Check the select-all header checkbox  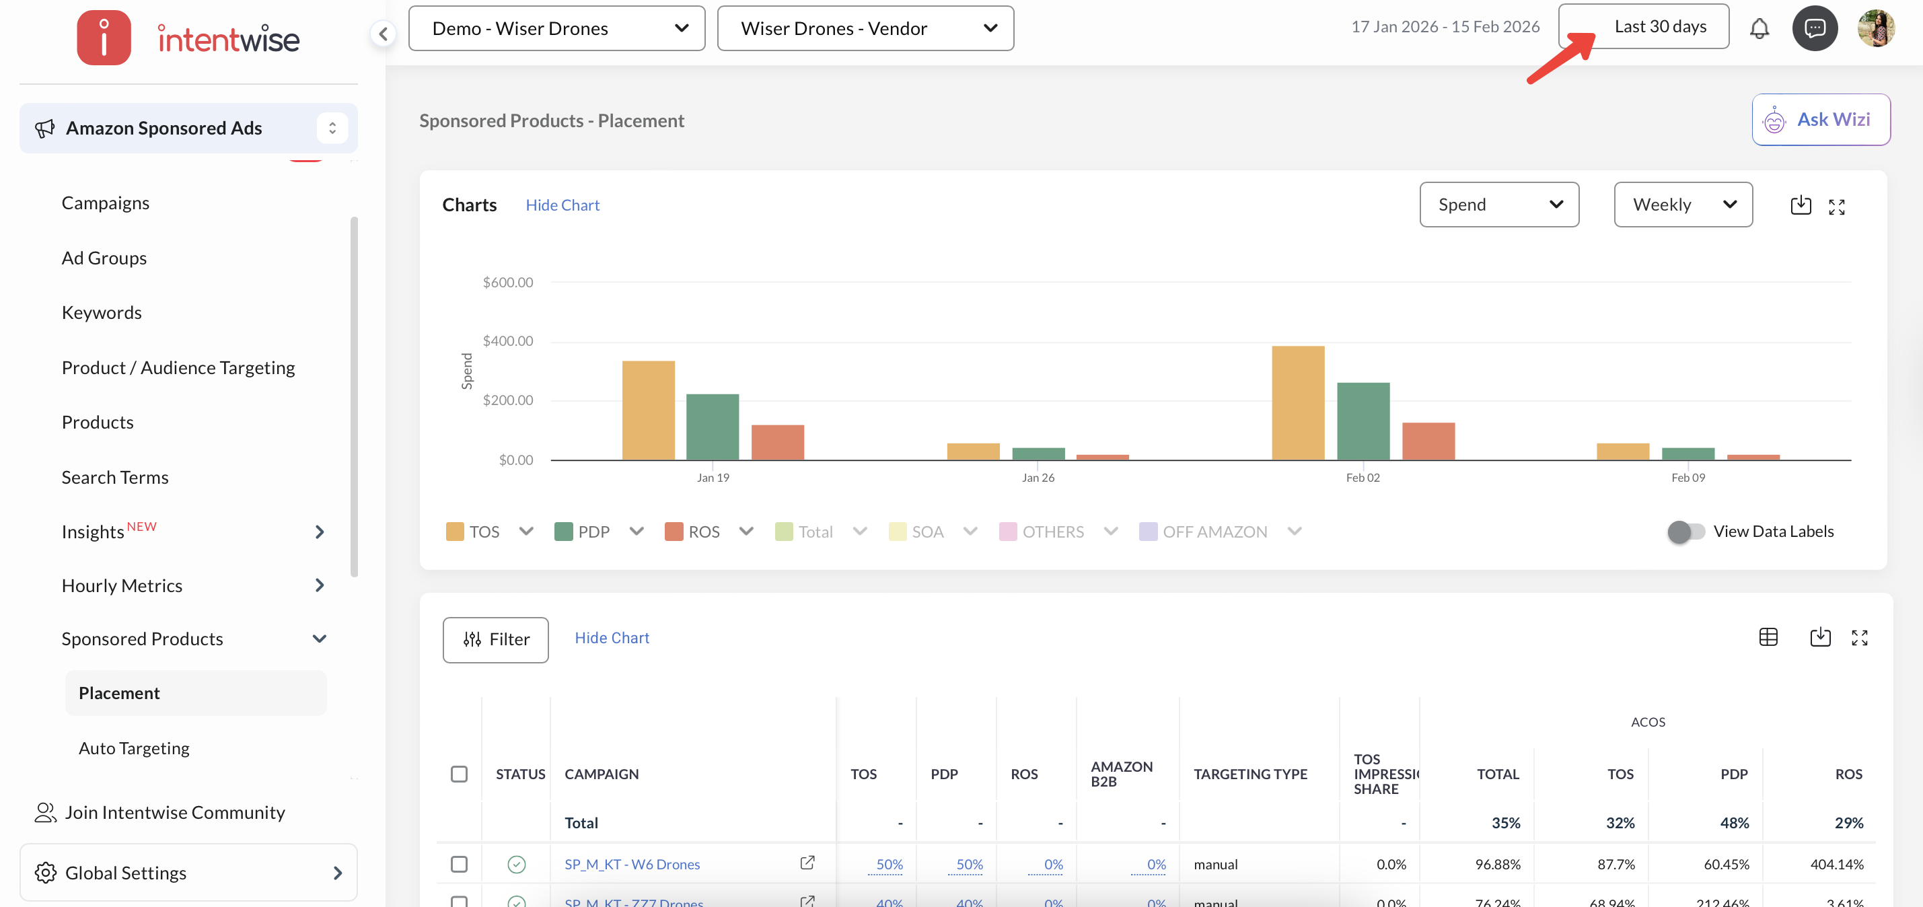[x=459, y=774]
